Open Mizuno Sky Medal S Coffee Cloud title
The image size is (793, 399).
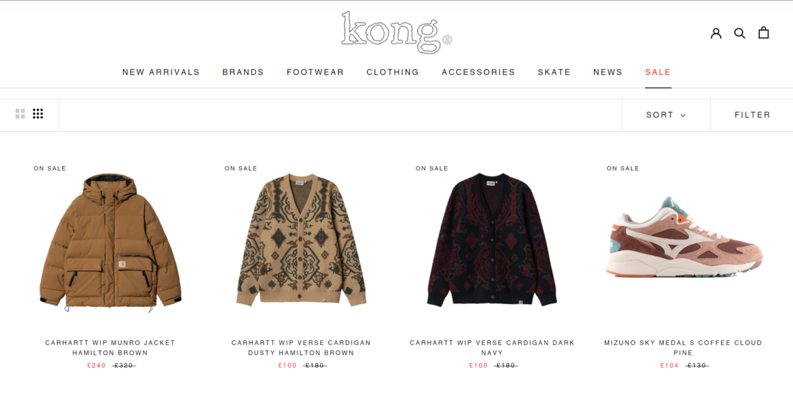click(x=683, y=348)
